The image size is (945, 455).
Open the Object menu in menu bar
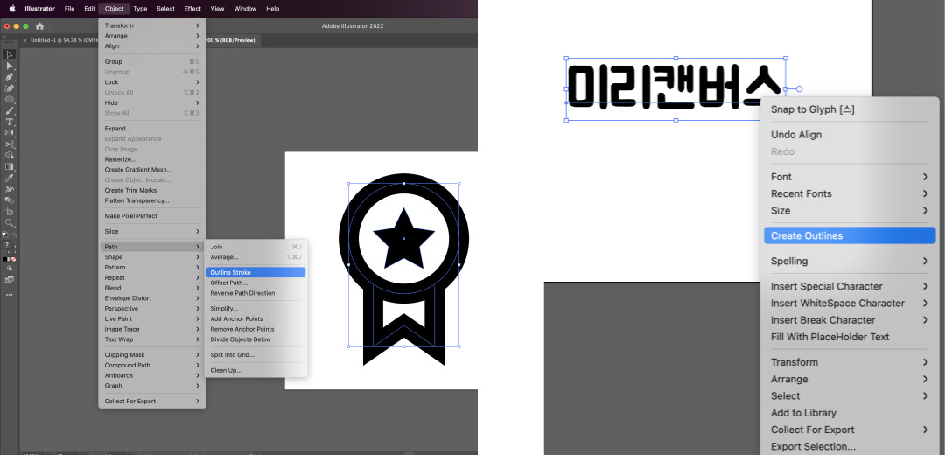(x=114, y=9)
